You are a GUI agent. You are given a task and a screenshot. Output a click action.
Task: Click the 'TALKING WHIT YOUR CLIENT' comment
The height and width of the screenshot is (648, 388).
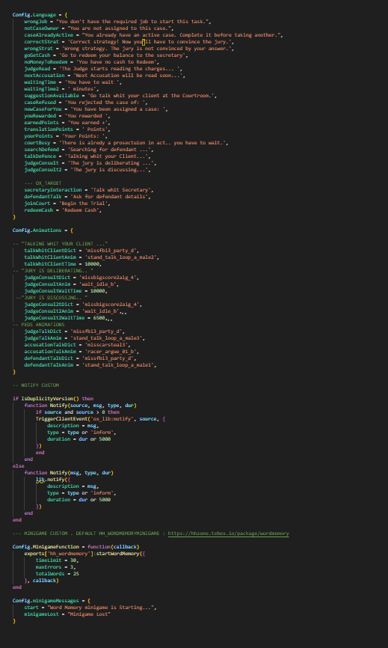pyautogui.click(x=61, y=244)
